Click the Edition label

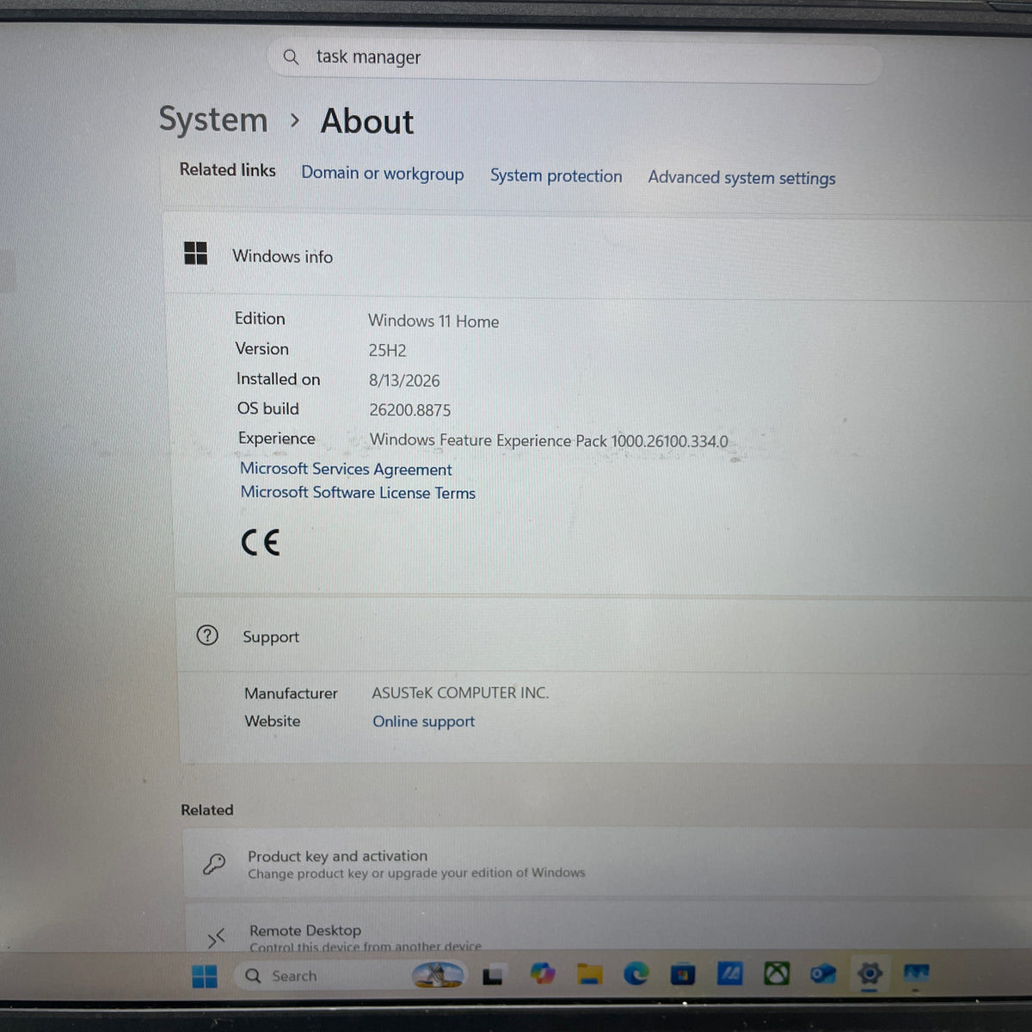click(x=260, y=318)
